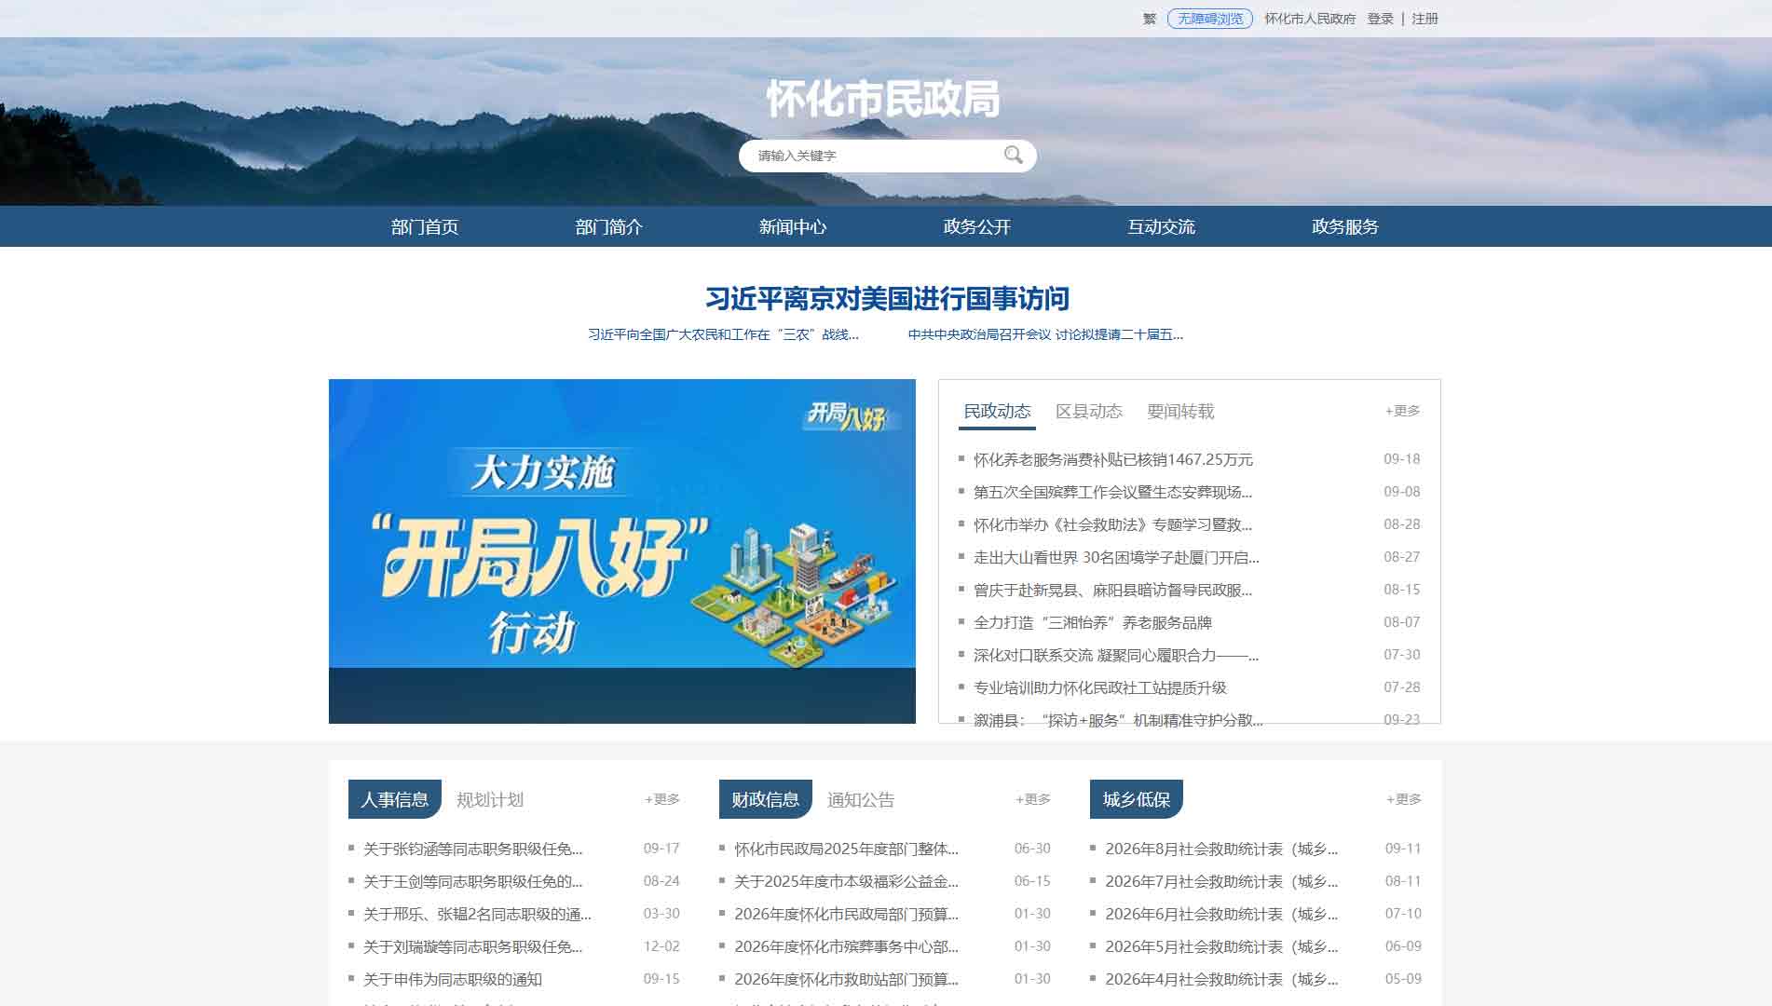Open 怀化市人民政府 link
Screen dimensions: 1772x1006
[x=1309, y=19]
